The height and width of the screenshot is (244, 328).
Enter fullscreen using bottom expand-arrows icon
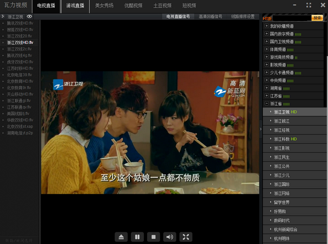[x=186, y=237]
